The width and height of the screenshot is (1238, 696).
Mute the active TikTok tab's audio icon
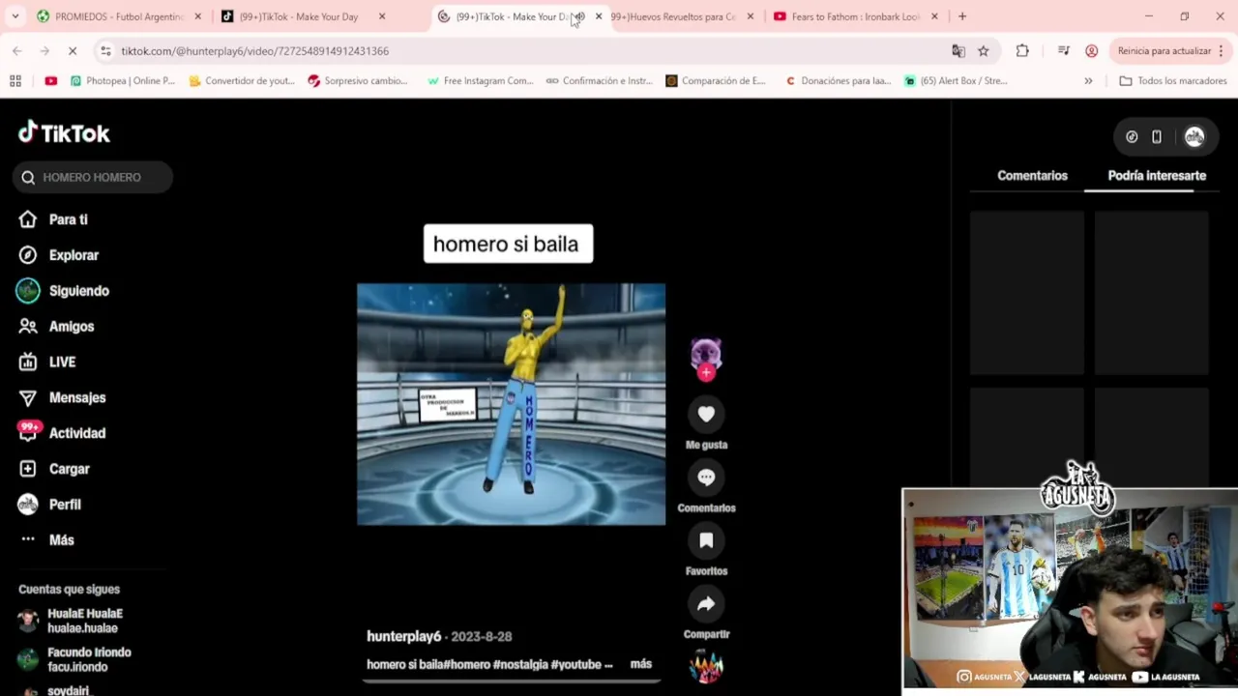tap(578, 16)
